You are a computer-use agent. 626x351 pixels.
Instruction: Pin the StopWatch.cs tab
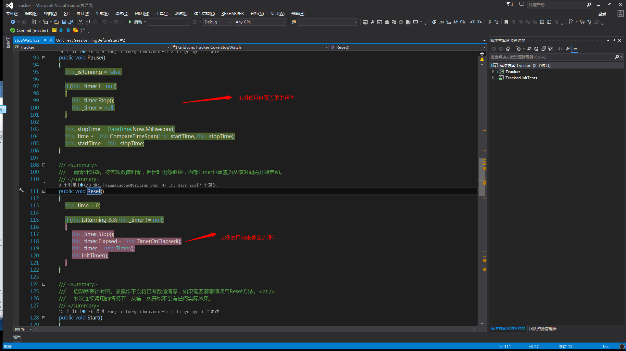coord(45,40)
